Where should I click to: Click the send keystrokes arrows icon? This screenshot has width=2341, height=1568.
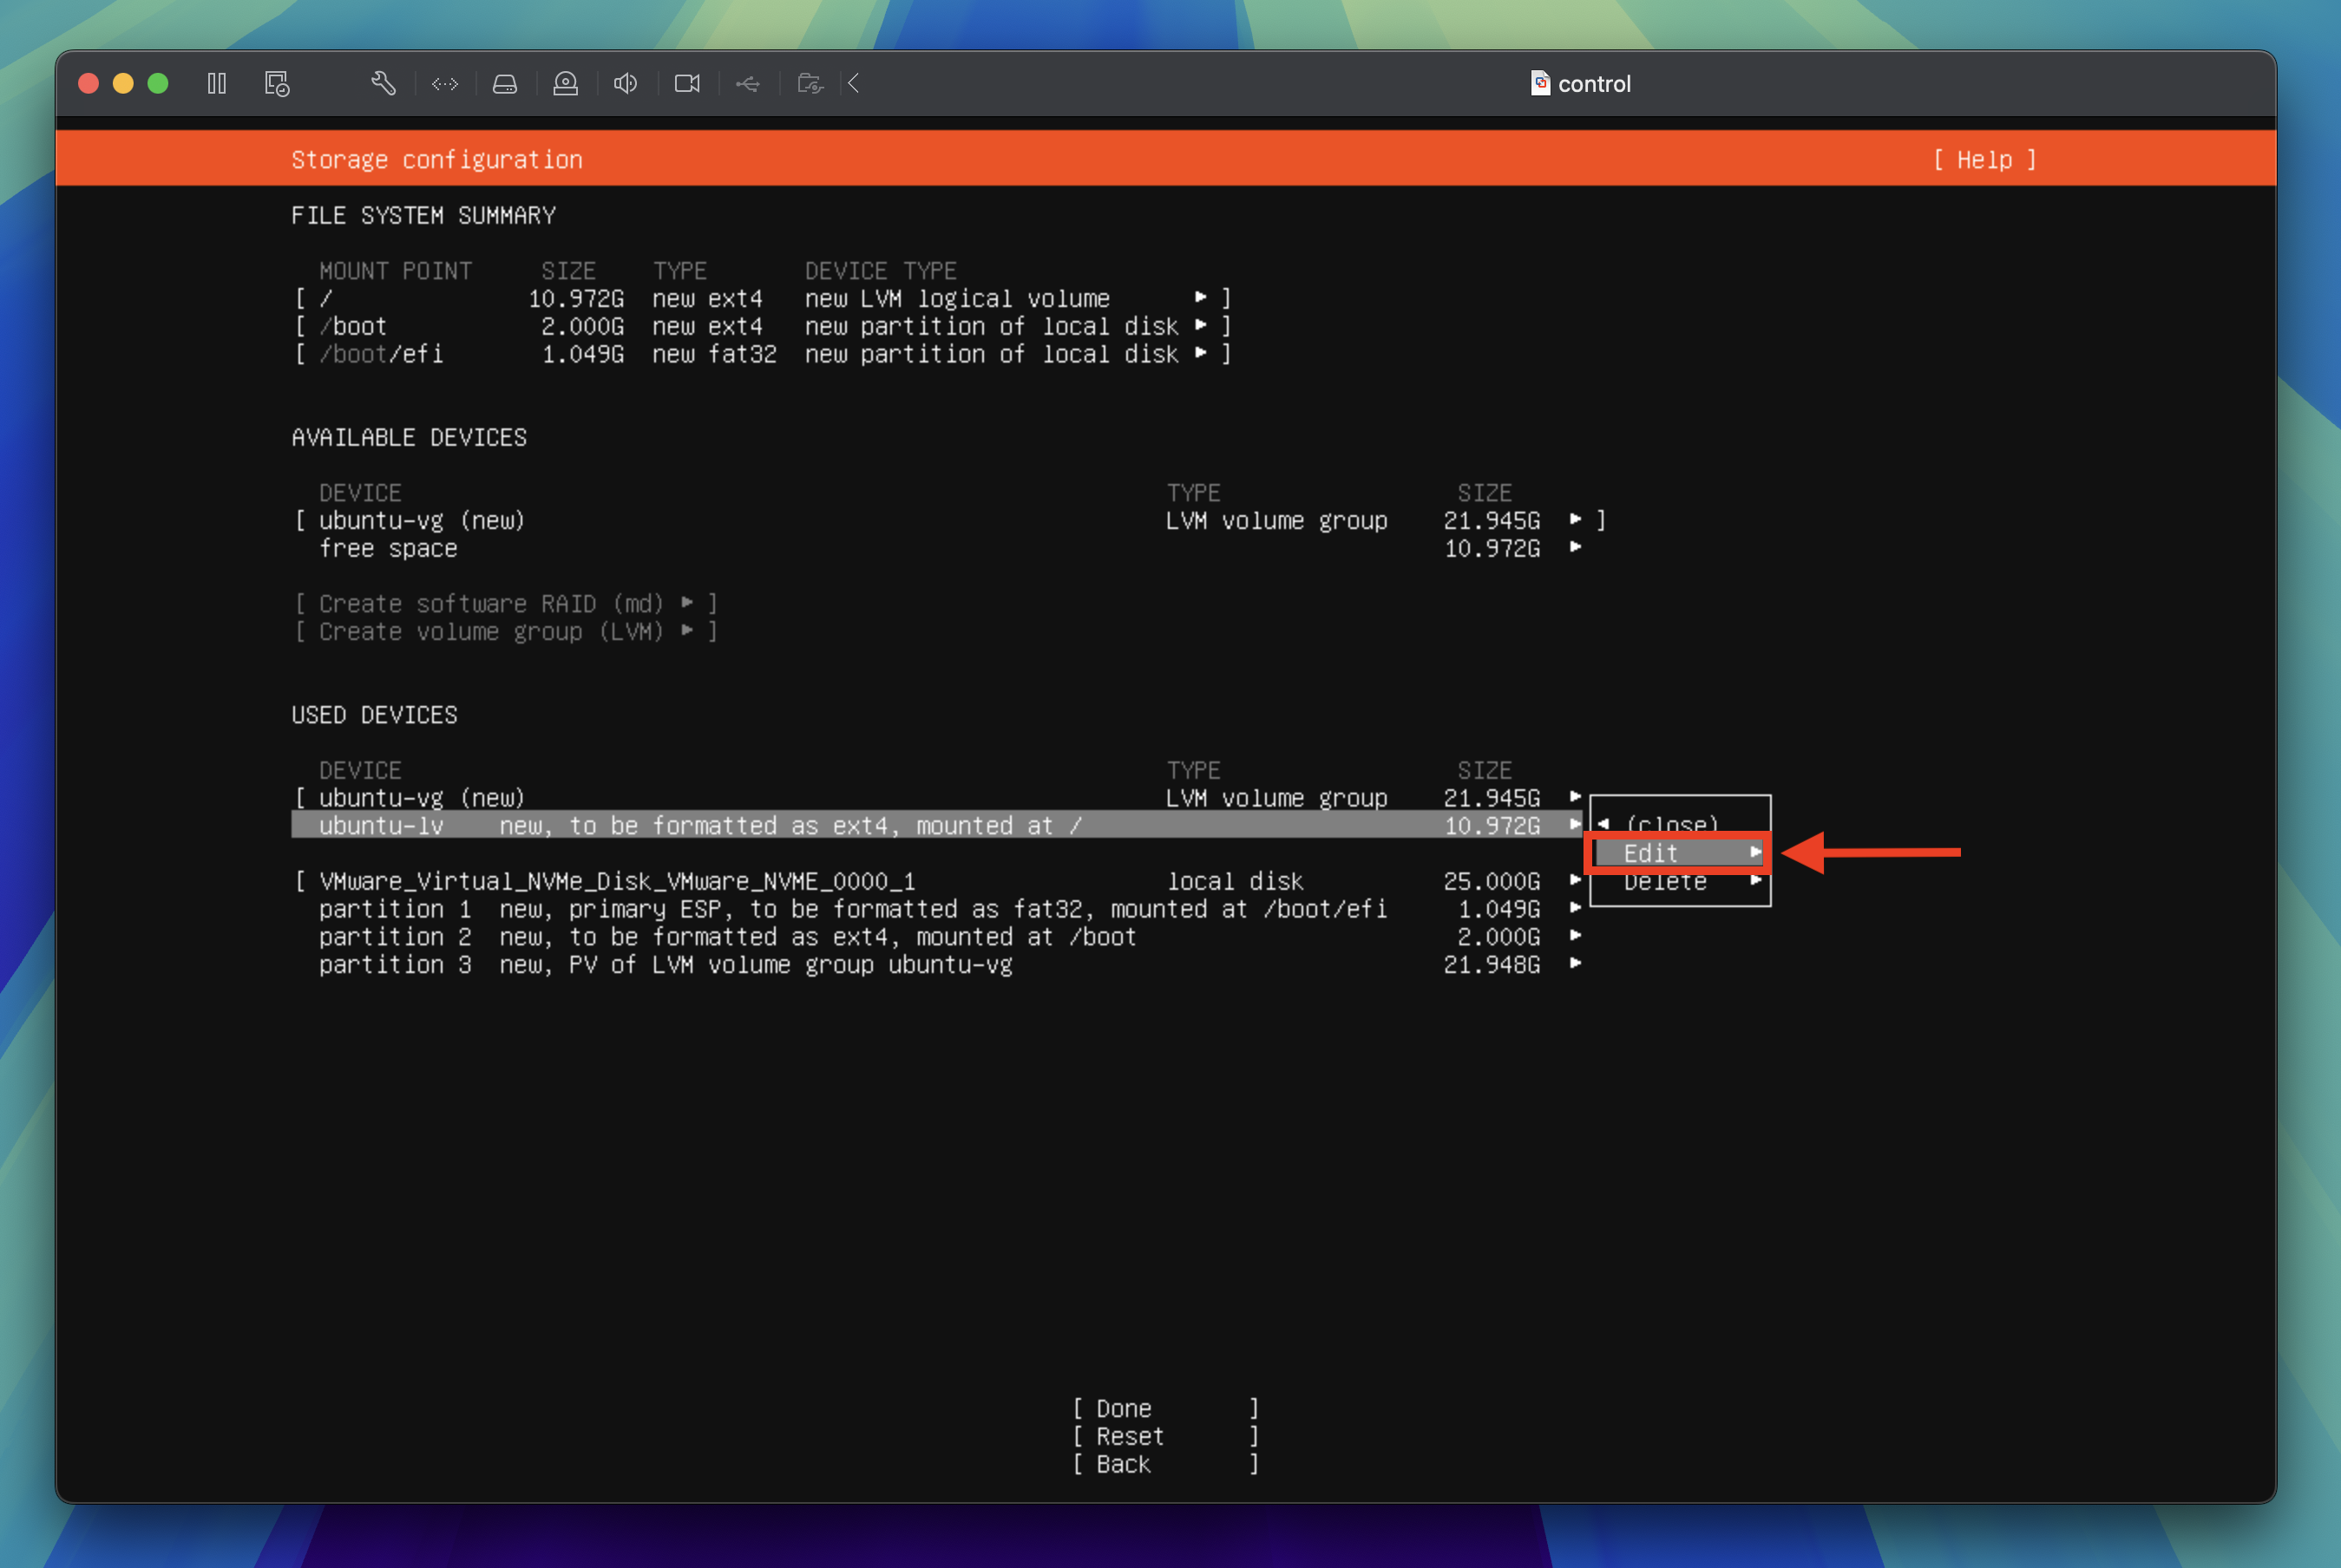click(x=444, y=84)
